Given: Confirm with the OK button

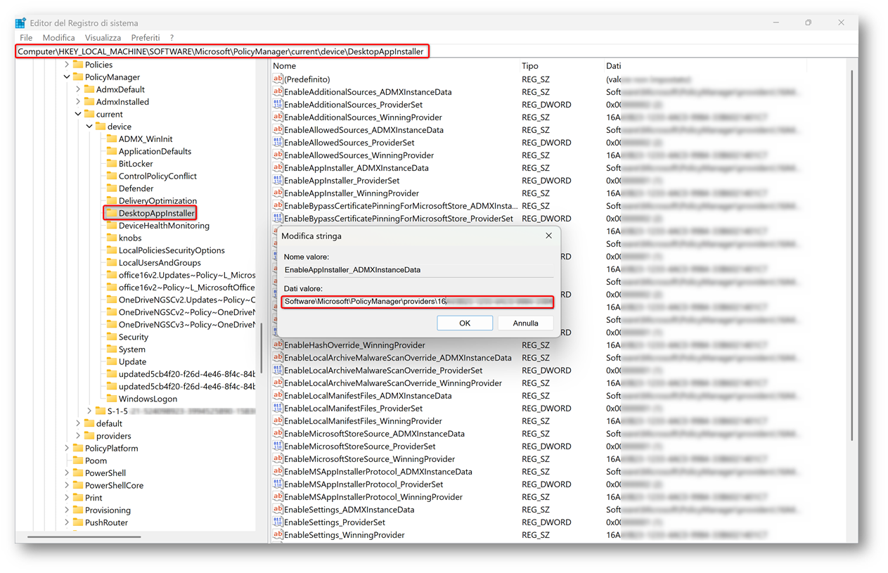Looking at the screenshot, I should [464, 323].
